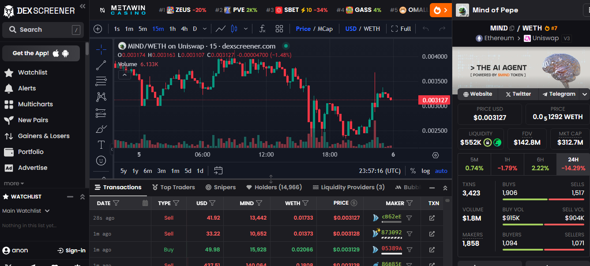Expand the chart style dropdown arrow
Viewport: 590px width, 266px height.
(246, 29)
